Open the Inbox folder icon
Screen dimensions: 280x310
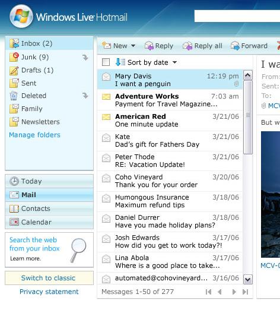tap(14, 43)
